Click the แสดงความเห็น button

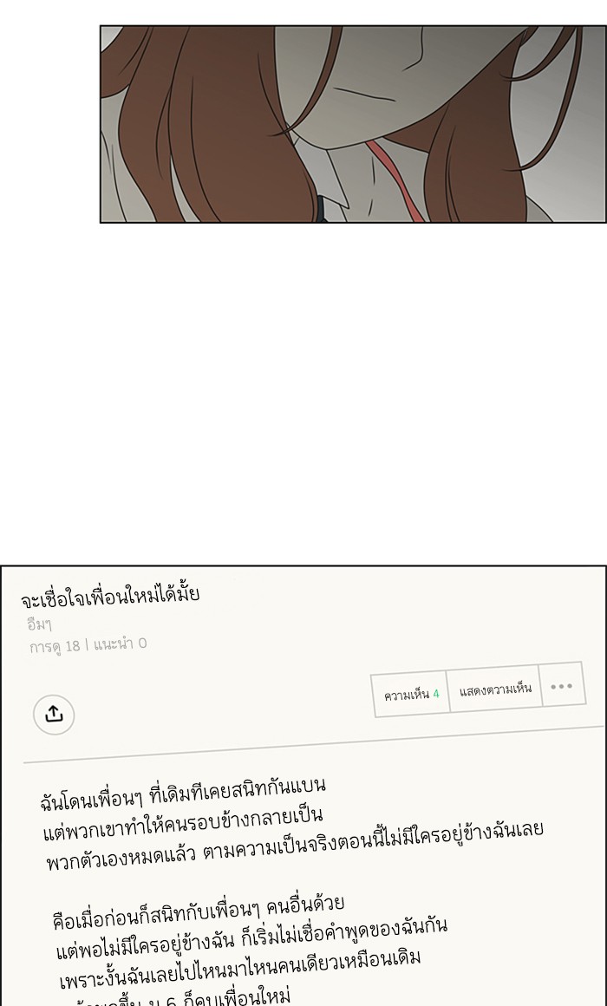click(495, 689)
